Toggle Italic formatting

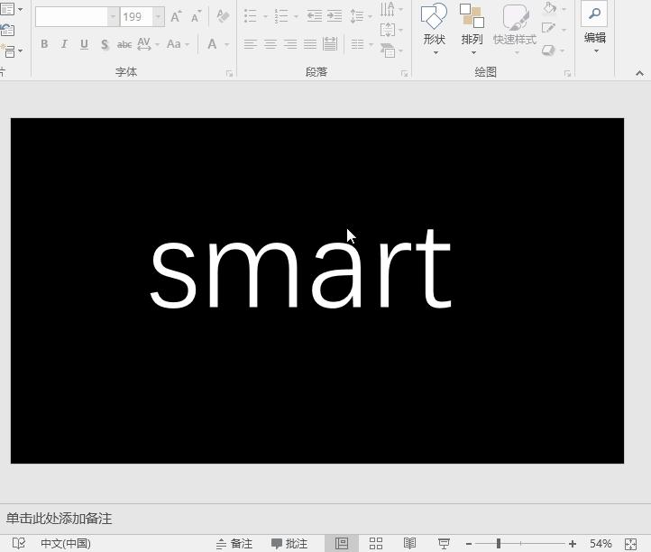(x=64, y=44)
